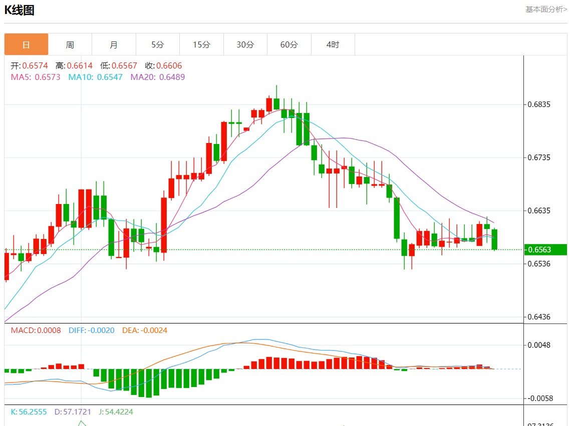Open the 5分 interval tab
The width and height of the screenshot is (577, 426).
tap(158, 44)
